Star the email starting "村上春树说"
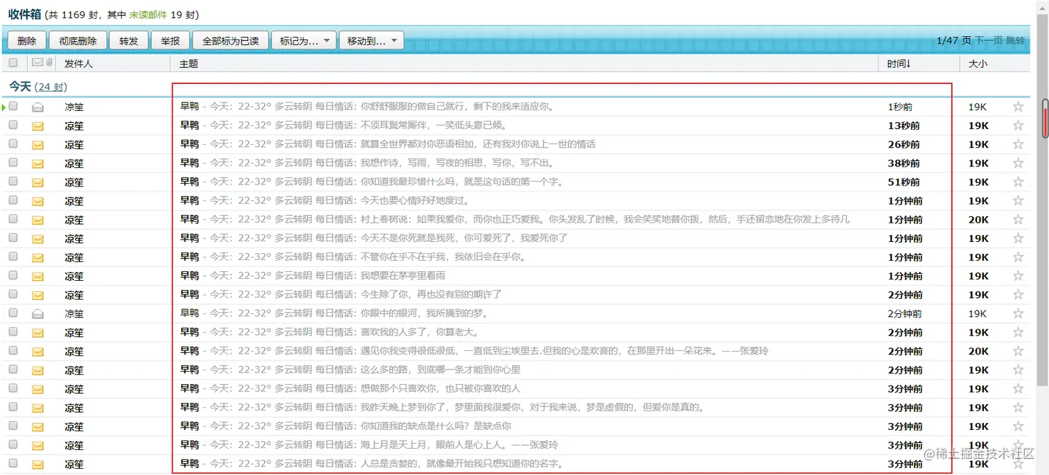The width and height of the screenshot is (1049, 475). coord(1018,219)
